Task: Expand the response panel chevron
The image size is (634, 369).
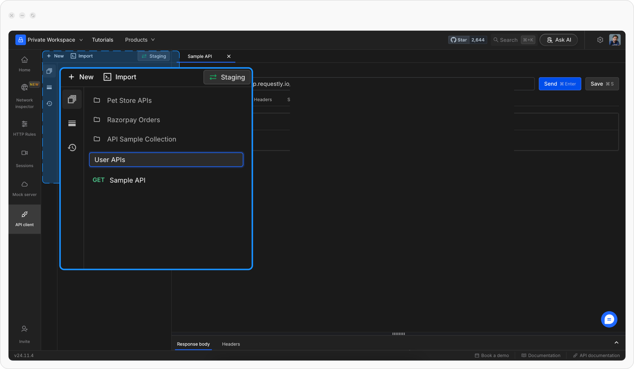Action: (x=616, y=343)
